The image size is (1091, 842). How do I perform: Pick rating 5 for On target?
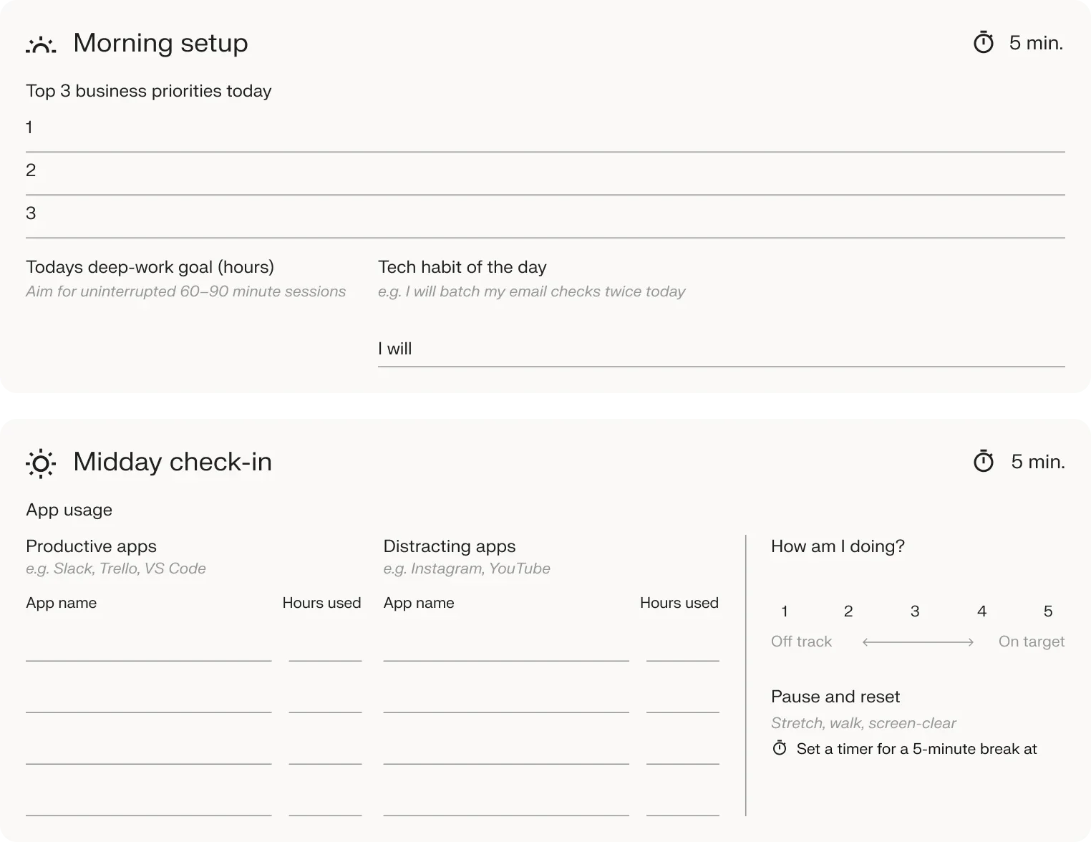pyautogui.click(x=1048, y=611)
